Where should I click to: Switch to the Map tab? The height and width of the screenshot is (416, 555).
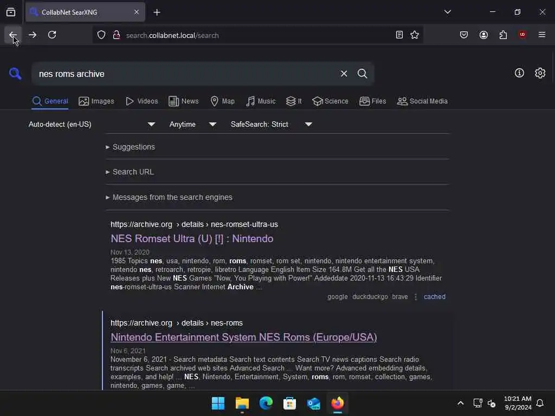click(x=222, y=101)
